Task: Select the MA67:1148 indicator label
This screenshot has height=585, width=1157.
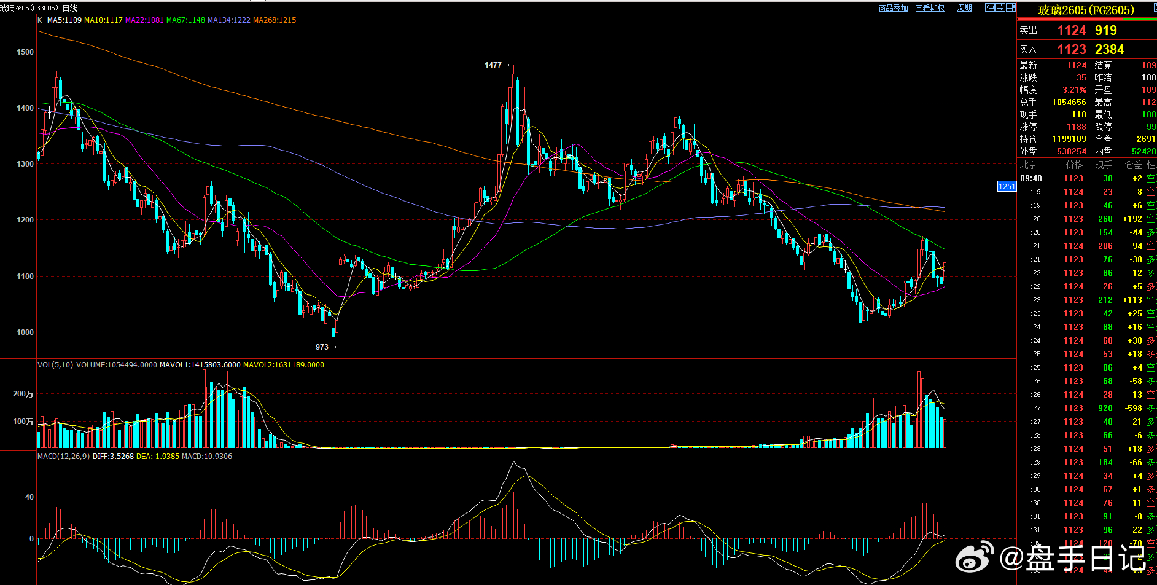Action: pyautogui.click(x=185, y=20)
